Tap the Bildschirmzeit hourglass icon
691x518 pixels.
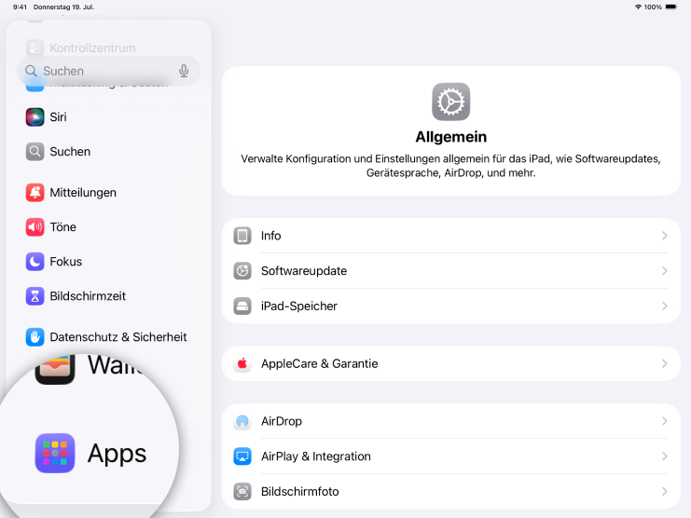click(x=35, y=296)
